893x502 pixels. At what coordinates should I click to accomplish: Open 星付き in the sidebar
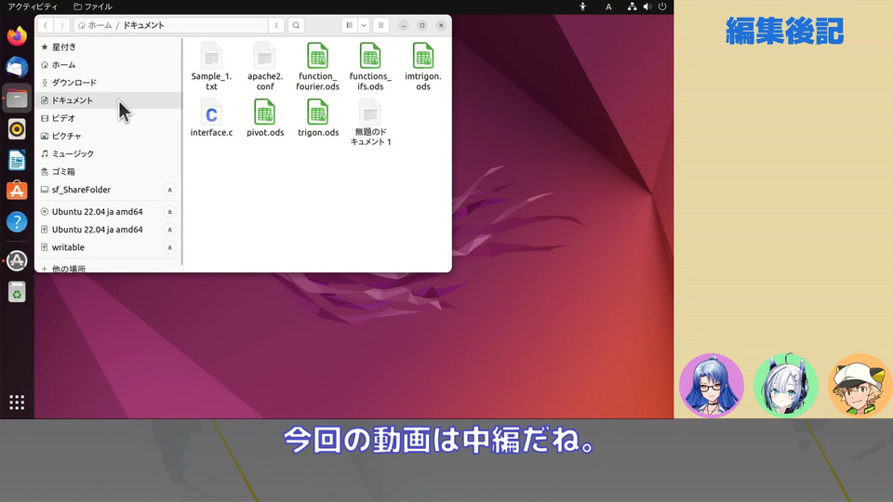tap(108, 46)
